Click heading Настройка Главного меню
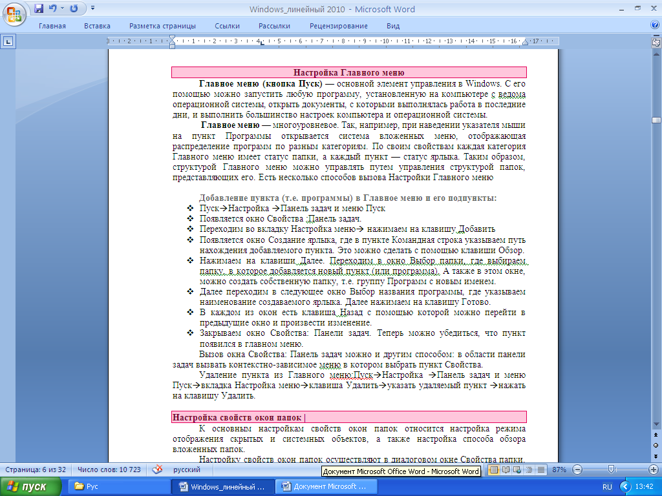662x496 pixels. [348, 72]
